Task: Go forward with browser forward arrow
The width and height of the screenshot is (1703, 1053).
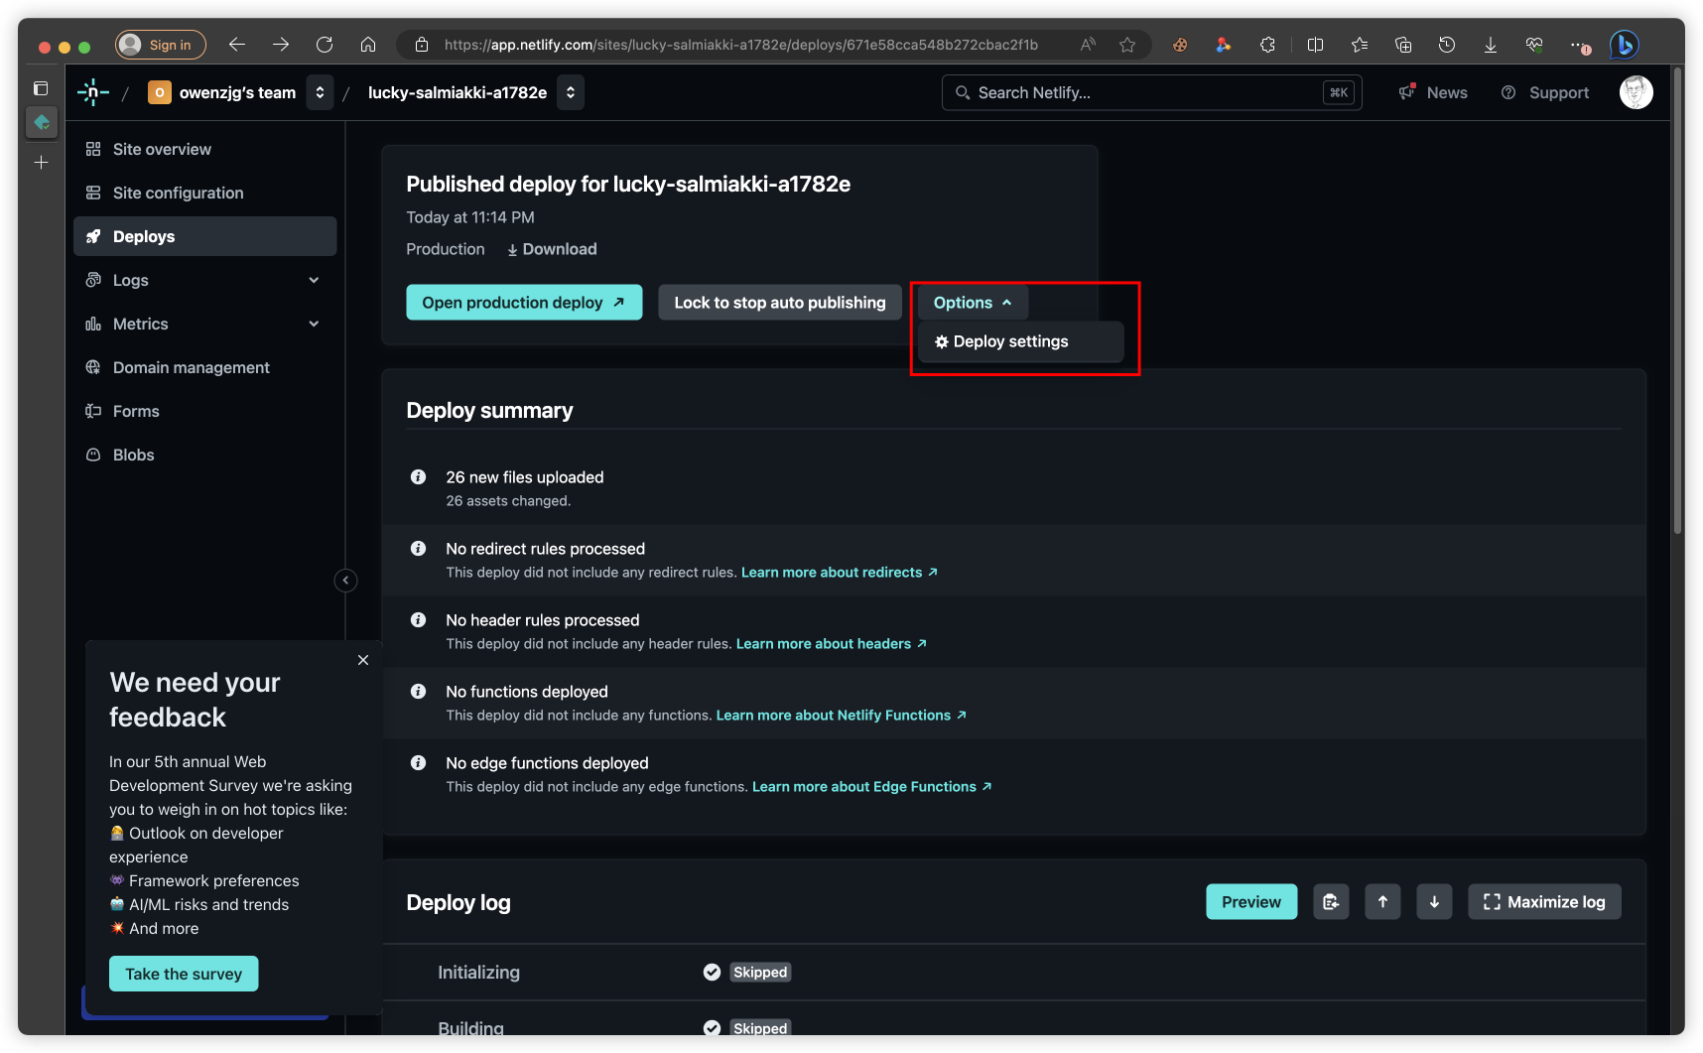Action: [281, 45]
